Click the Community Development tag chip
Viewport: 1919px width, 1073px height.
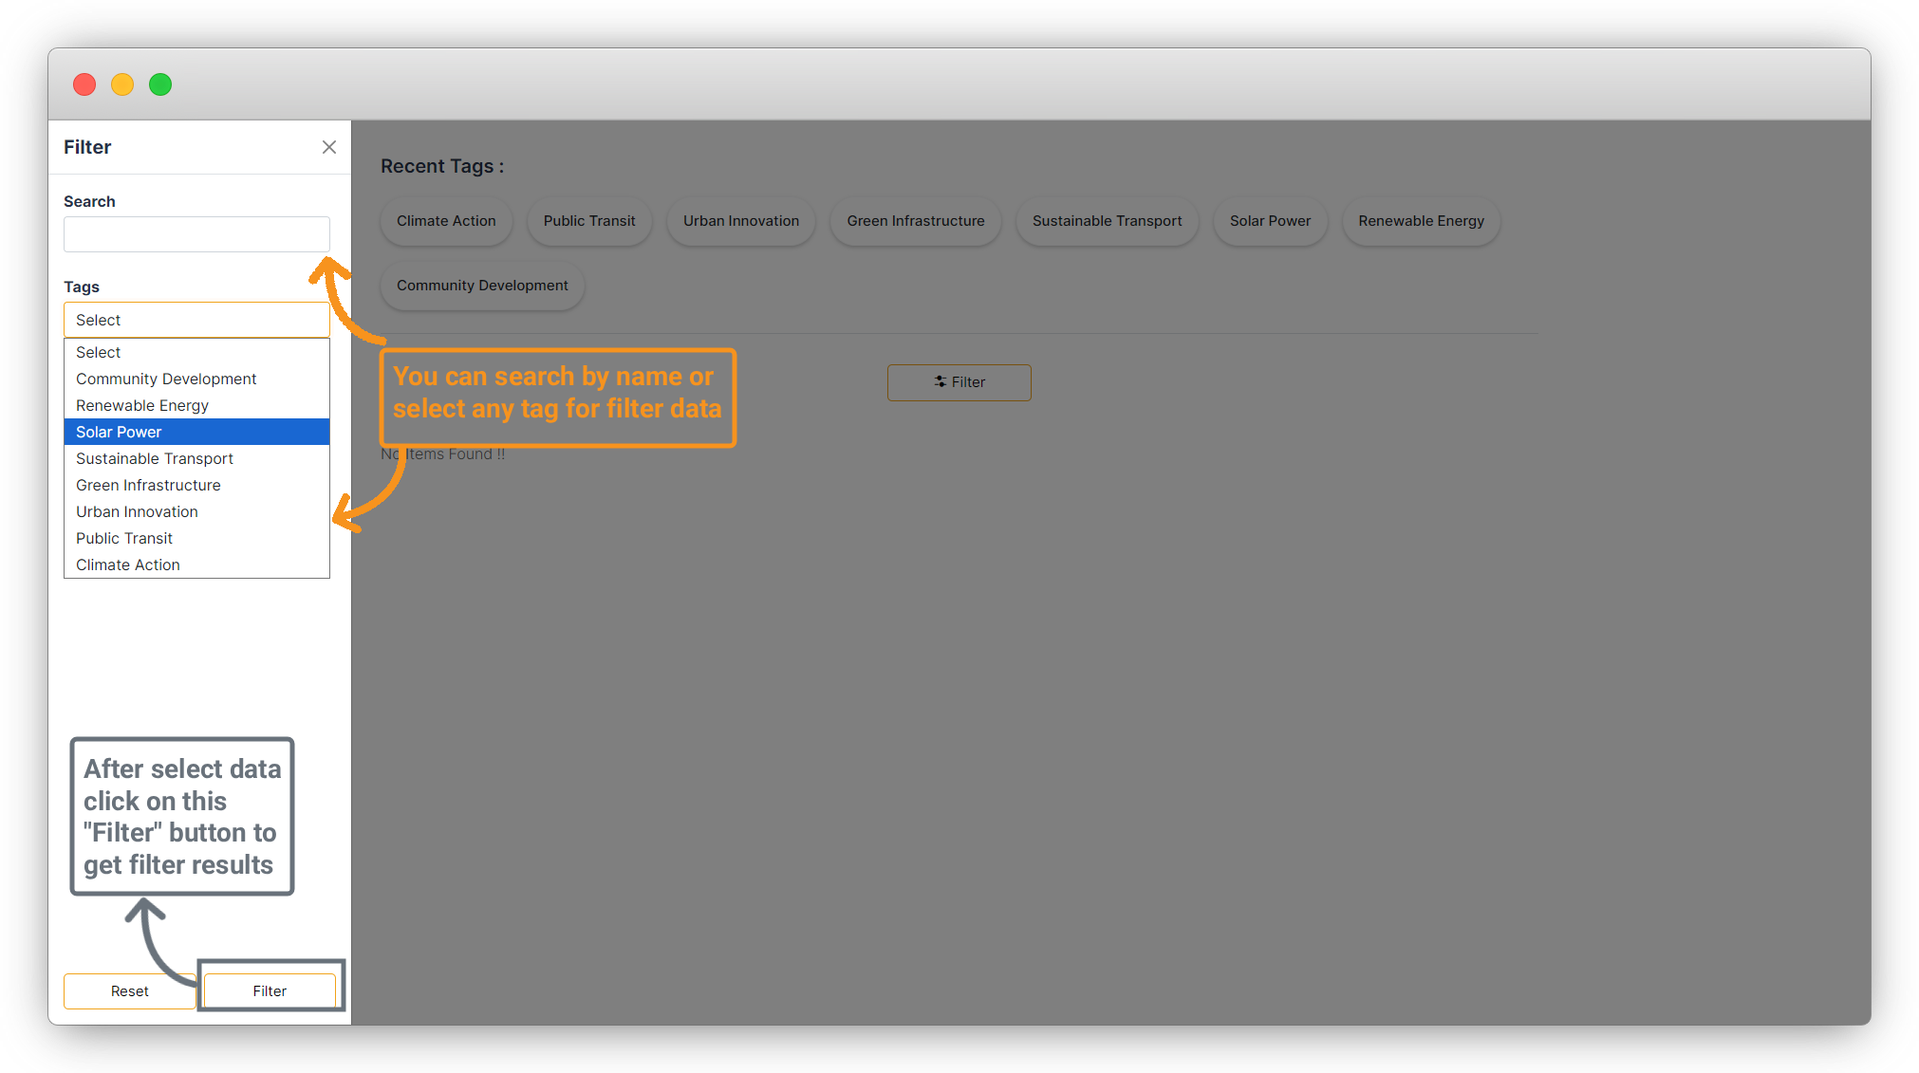click(482, 286)
